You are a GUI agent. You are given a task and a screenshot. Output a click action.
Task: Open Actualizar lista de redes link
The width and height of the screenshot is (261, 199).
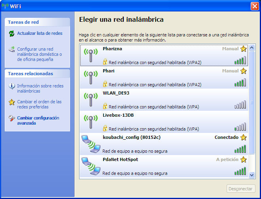click(x=40, y=33)
